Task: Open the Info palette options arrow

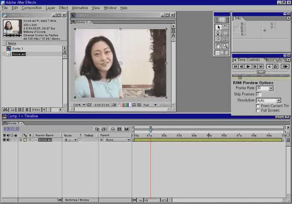Action: pyautogui.click(x=288, y=18)
